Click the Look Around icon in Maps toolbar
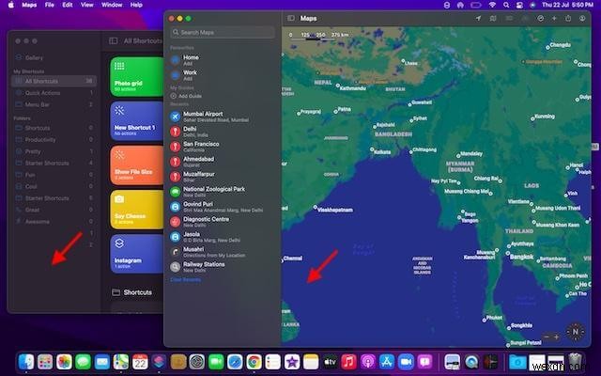Viewport: 601px width, 376px height. click(525, 18)
